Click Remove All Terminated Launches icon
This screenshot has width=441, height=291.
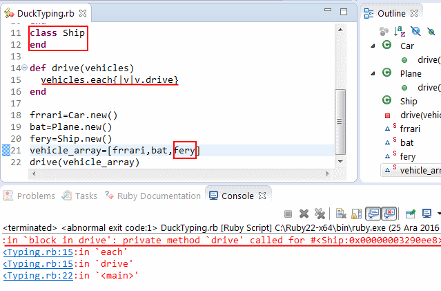pos(320,214)
